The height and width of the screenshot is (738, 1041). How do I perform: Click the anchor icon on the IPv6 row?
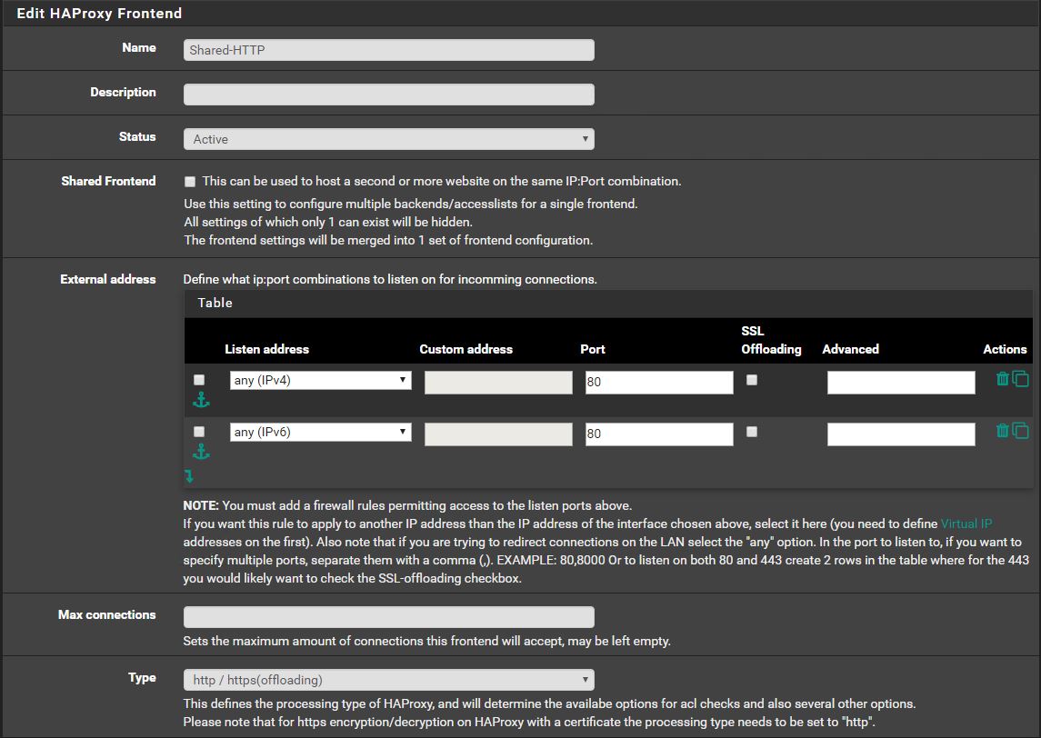[x=201, y=452]
